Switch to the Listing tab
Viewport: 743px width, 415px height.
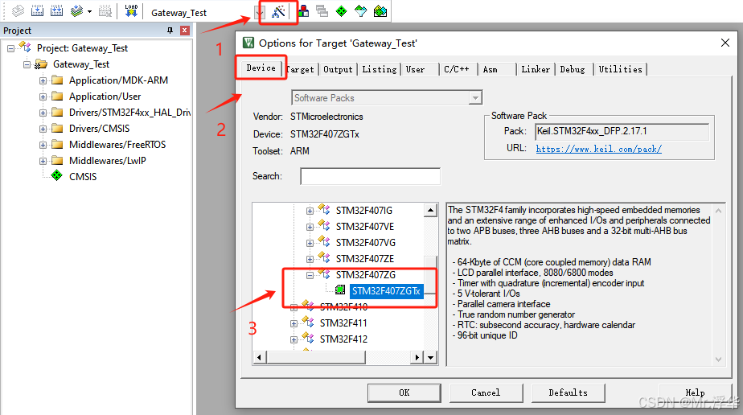click(x=379, y=70)
